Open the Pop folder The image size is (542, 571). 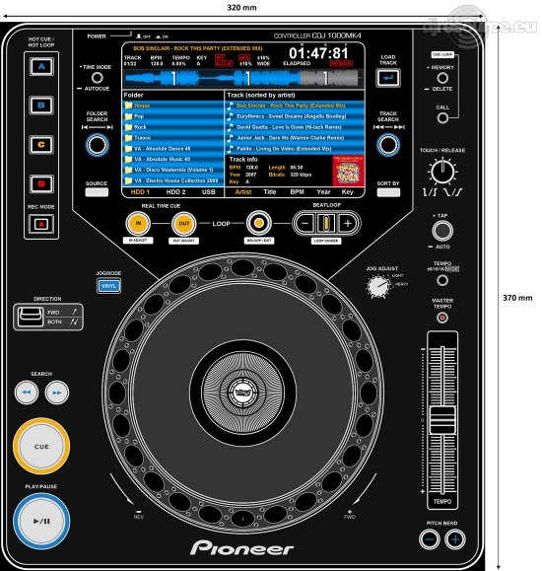(x=173, y=116)
